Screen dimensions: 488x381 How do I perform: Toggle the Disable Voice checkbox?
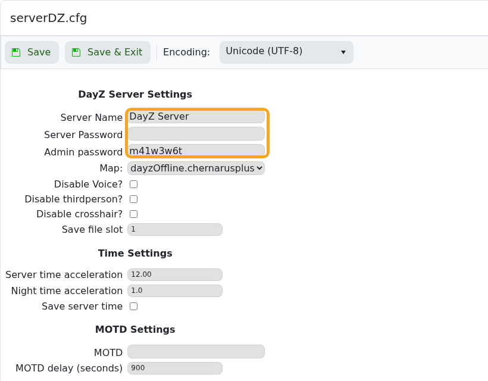pos(133,185)
